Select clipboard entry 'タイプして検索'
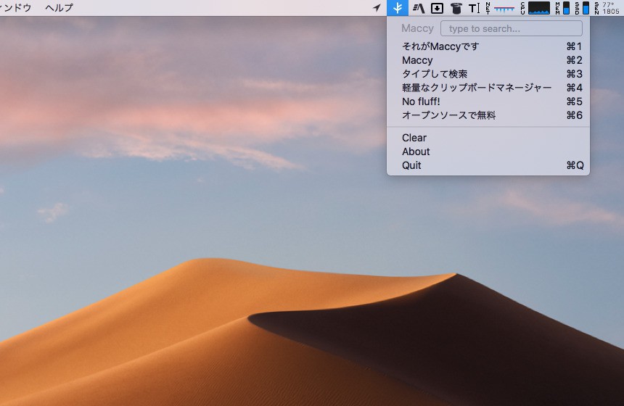 488,74
